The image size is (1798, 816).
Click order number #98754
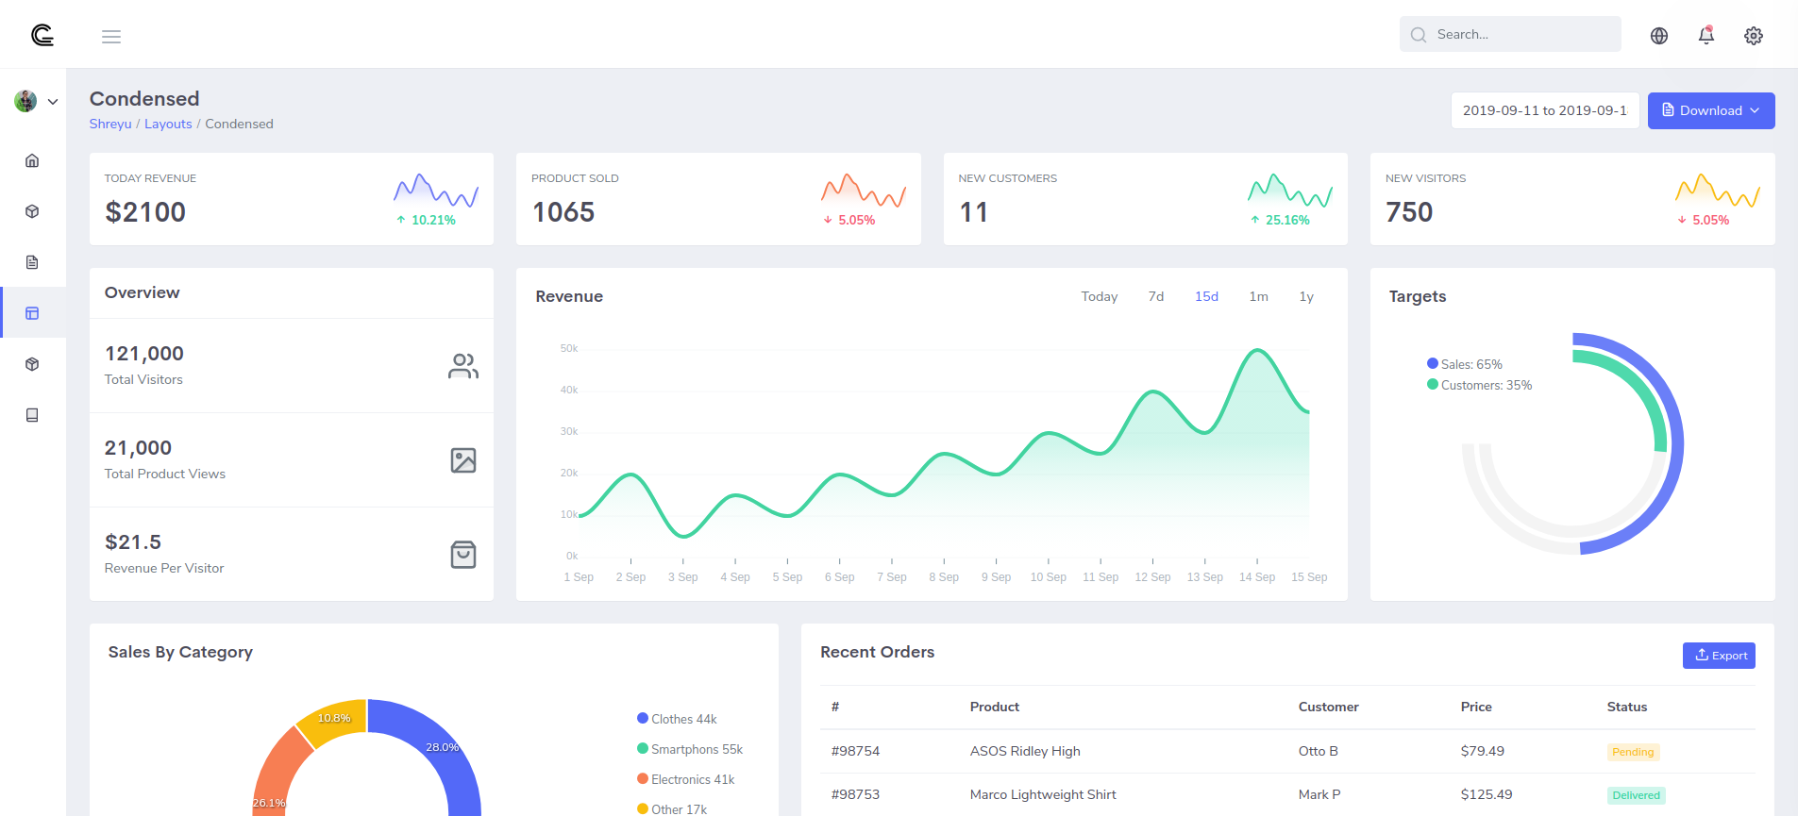(855, 751)
